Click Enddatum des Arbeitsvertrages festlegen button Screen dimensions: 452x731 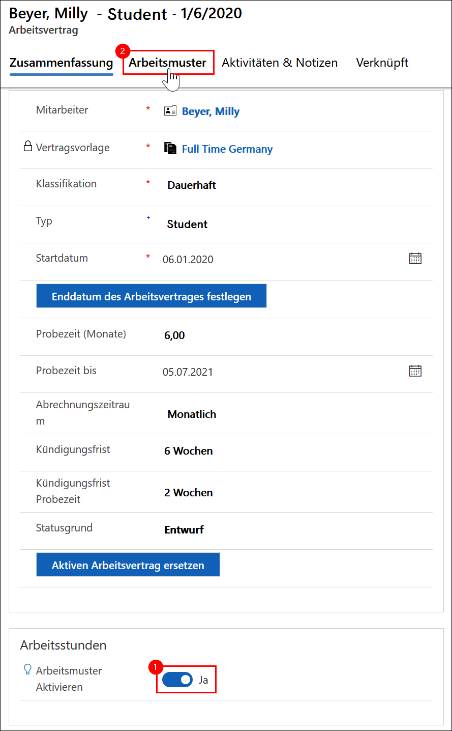(152, 296)
